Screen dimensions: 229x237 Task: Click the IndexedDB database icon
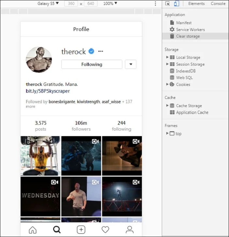point(172,71)
